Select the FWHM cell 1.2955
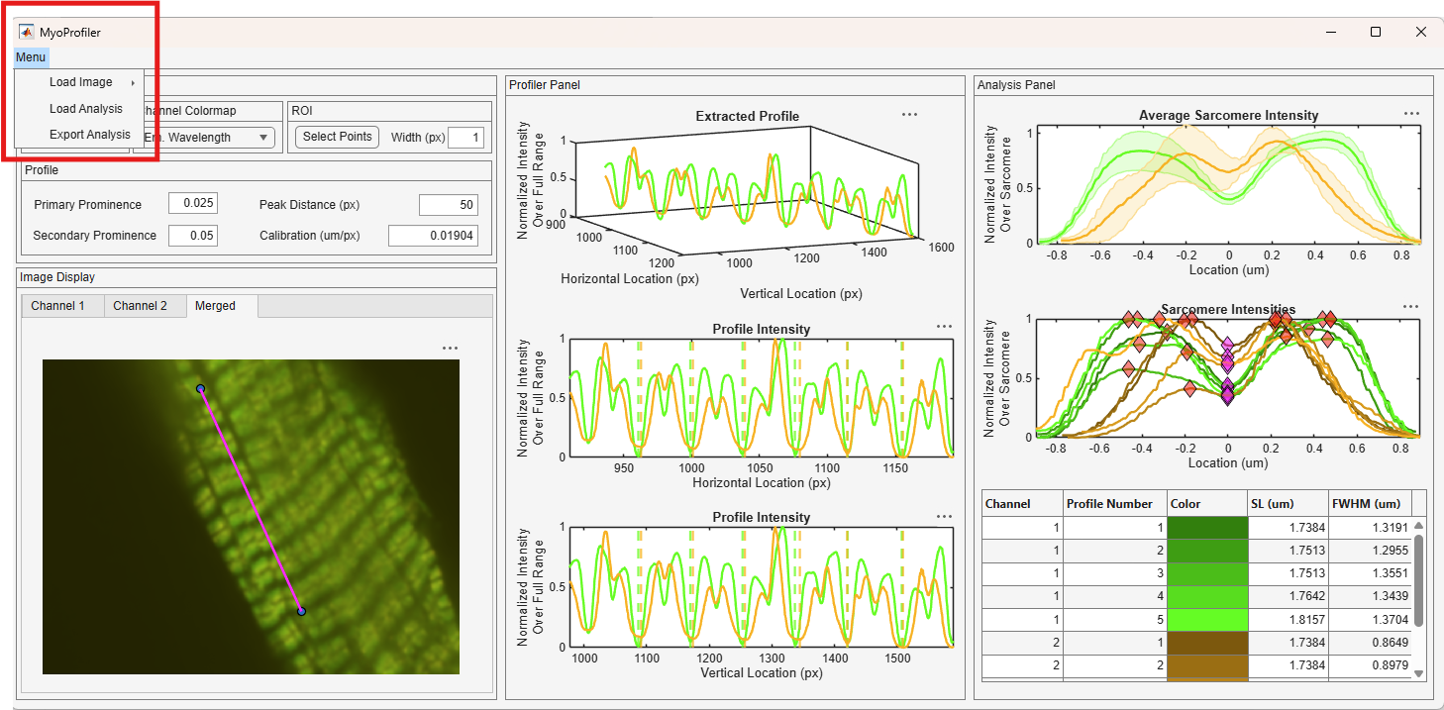This screenshot has height=710, width=1444. 1370,551
